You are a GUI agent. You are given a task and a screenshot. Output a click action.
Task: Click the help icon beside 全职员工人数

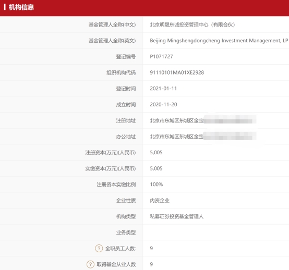(x=99, y=248)
